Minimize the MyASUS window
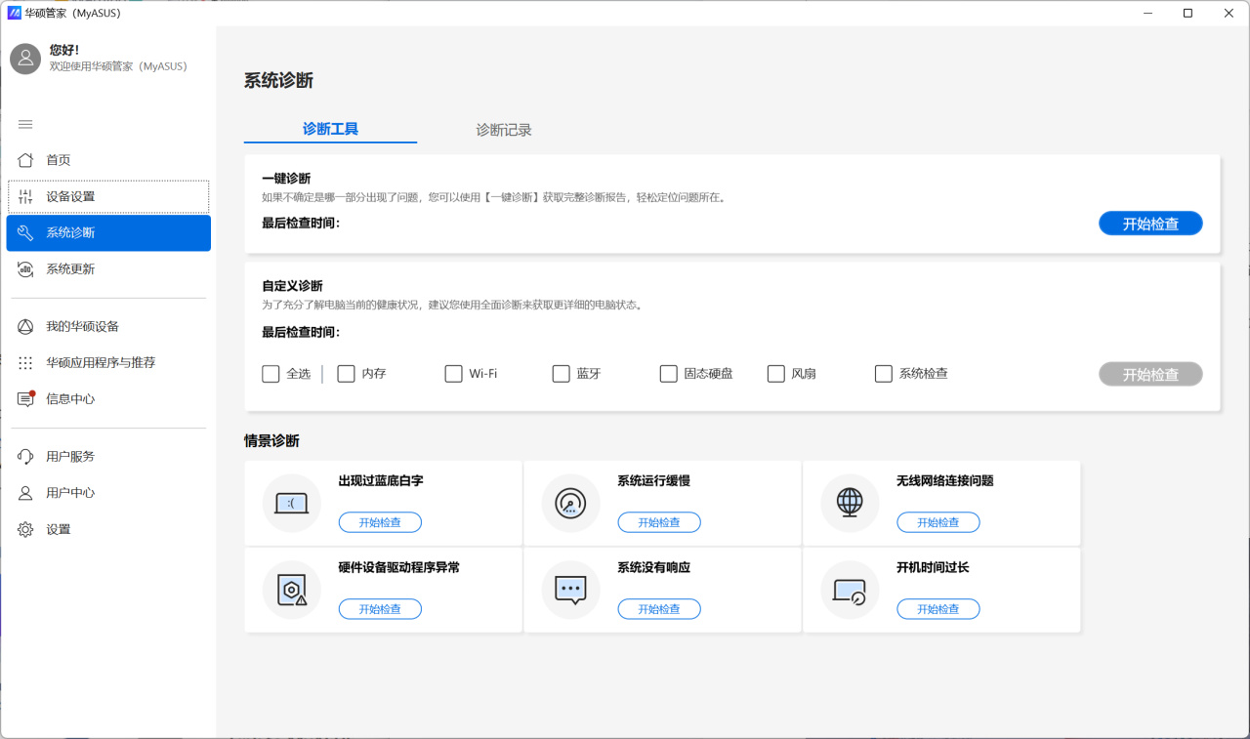1250x739 pixels. tap(1146, 13)
